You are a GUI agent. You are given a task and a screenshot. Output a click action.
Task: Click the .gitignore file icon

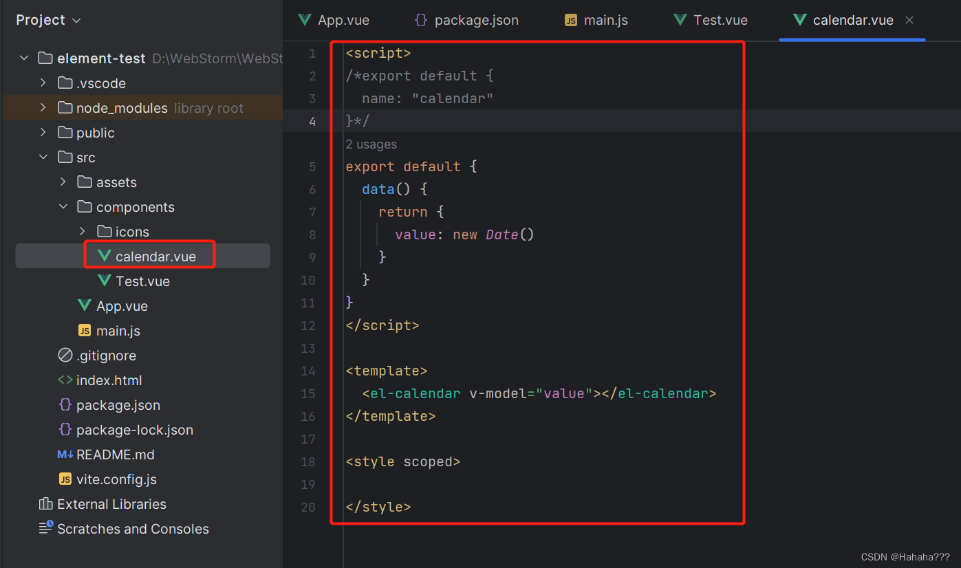pyautogui.click(x=65, y=356)
